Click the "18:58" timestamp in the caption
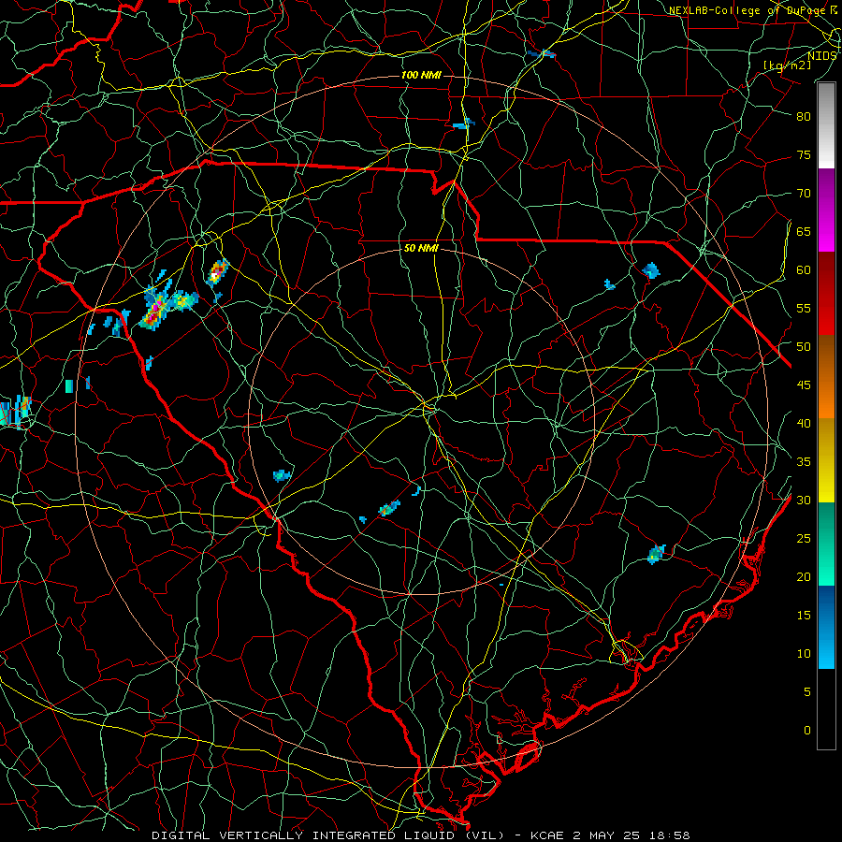This screenshot has width=842, height=842. click(668, 835)
